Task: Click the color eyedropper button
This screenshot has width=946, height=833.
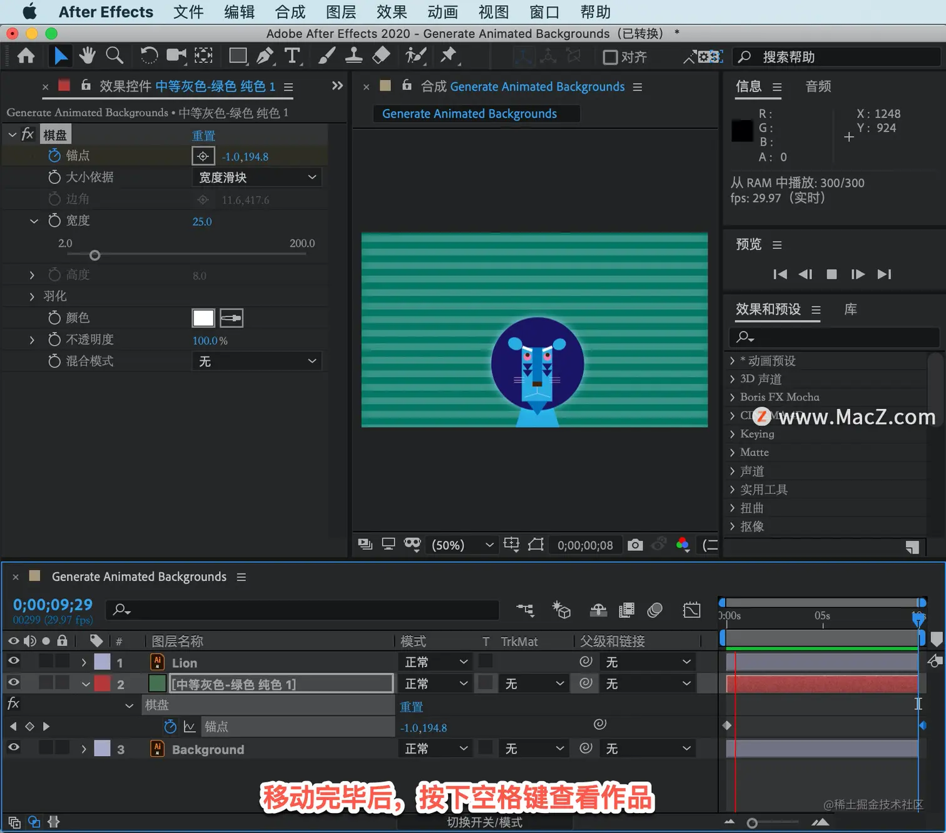Action: tap(231, 318)
